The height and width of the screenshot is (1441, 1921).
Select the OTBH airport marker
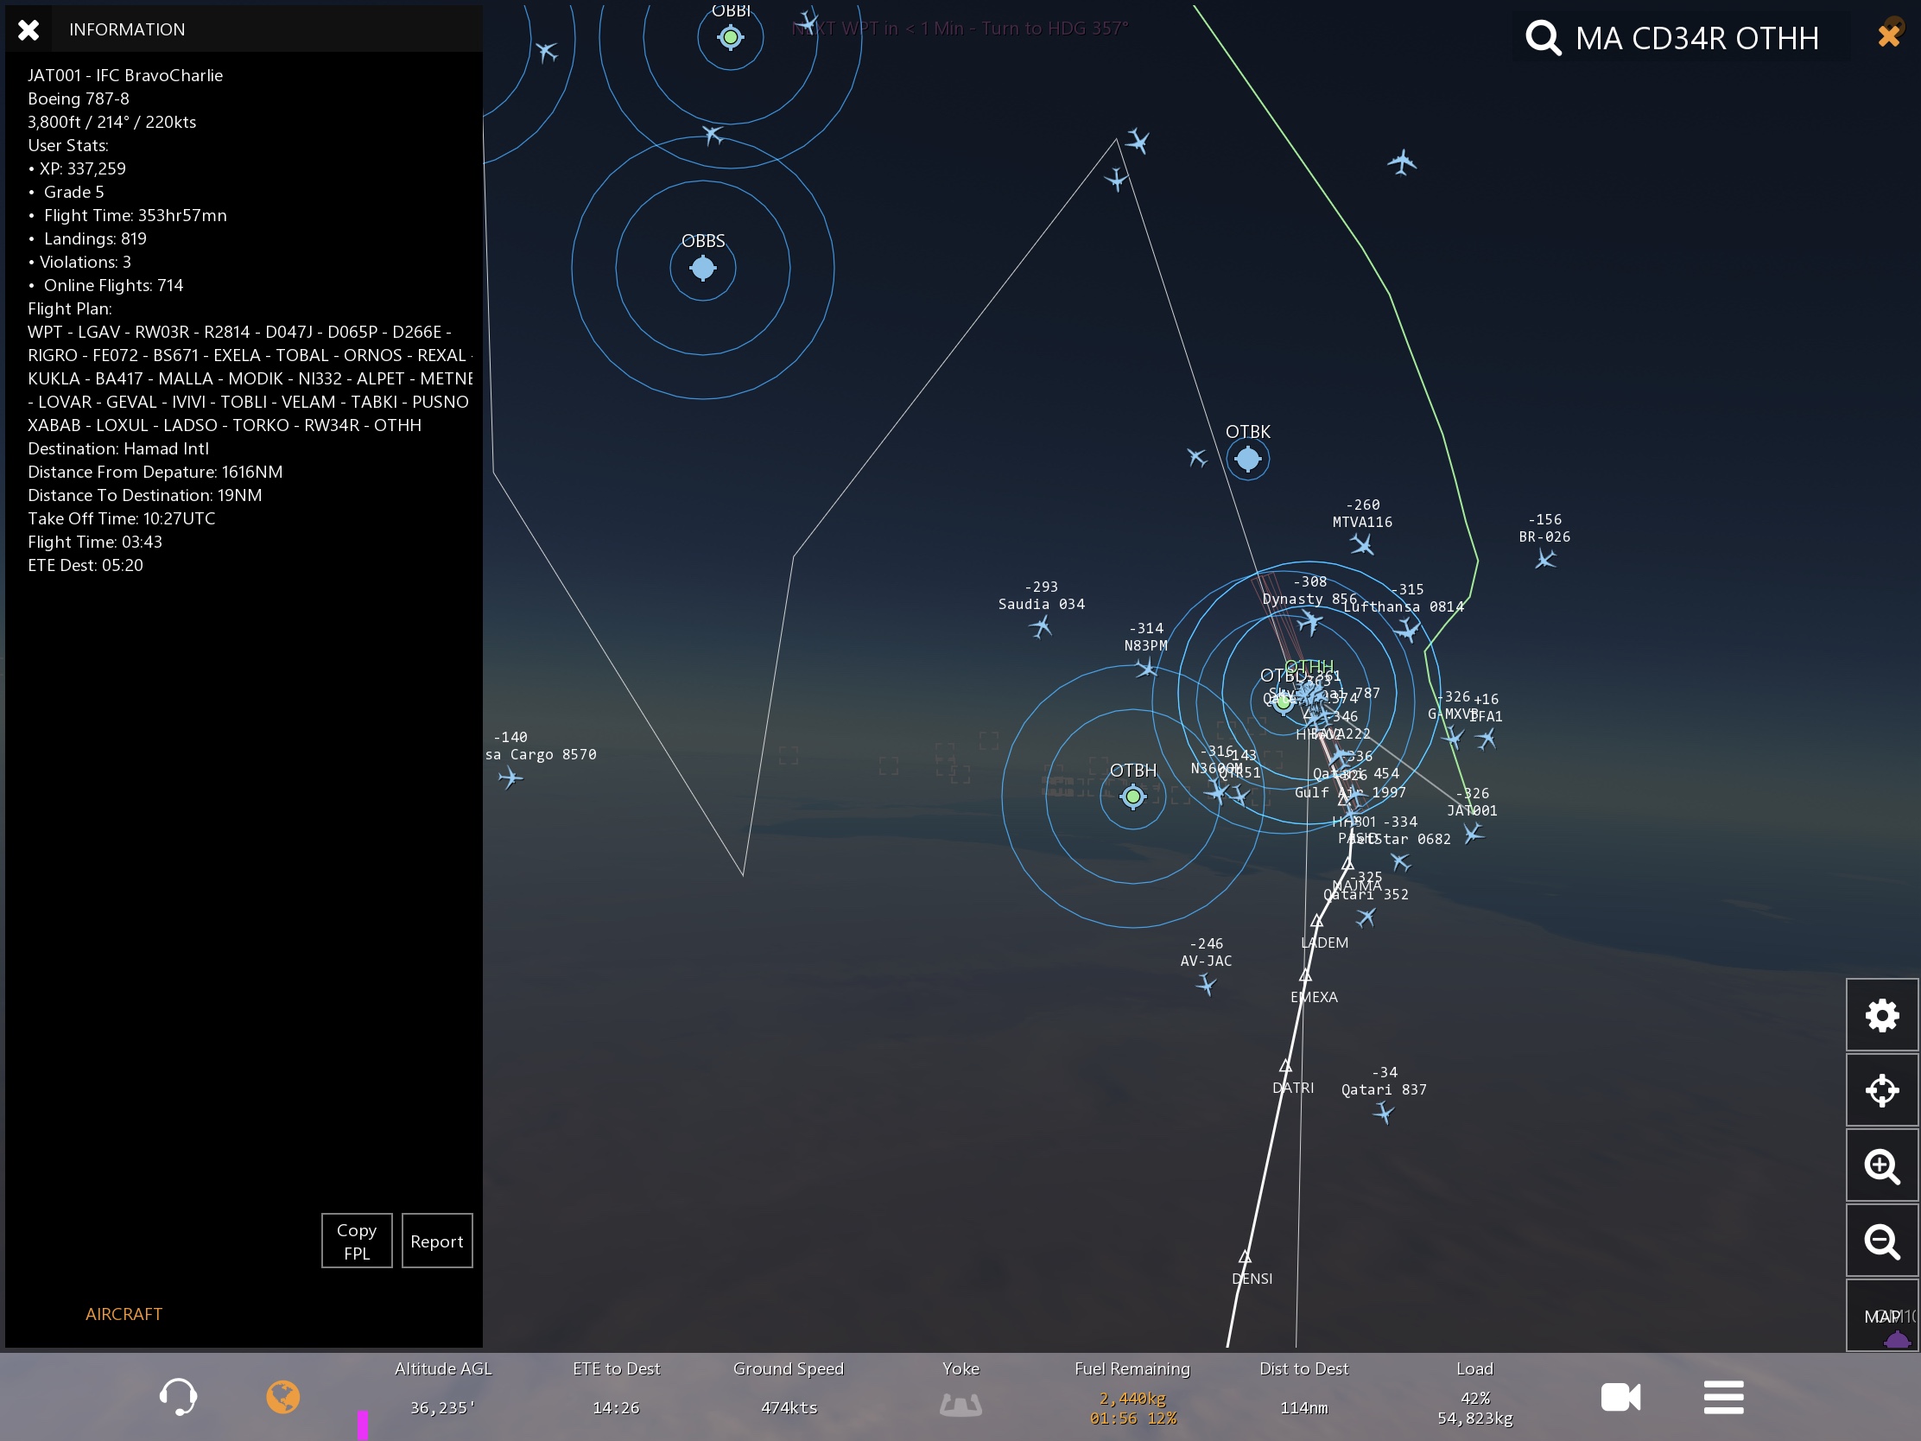pos(1132,796)
